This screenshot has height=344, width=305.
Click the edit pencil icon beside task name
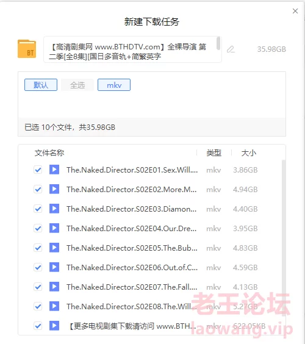[x=231, y=49]
